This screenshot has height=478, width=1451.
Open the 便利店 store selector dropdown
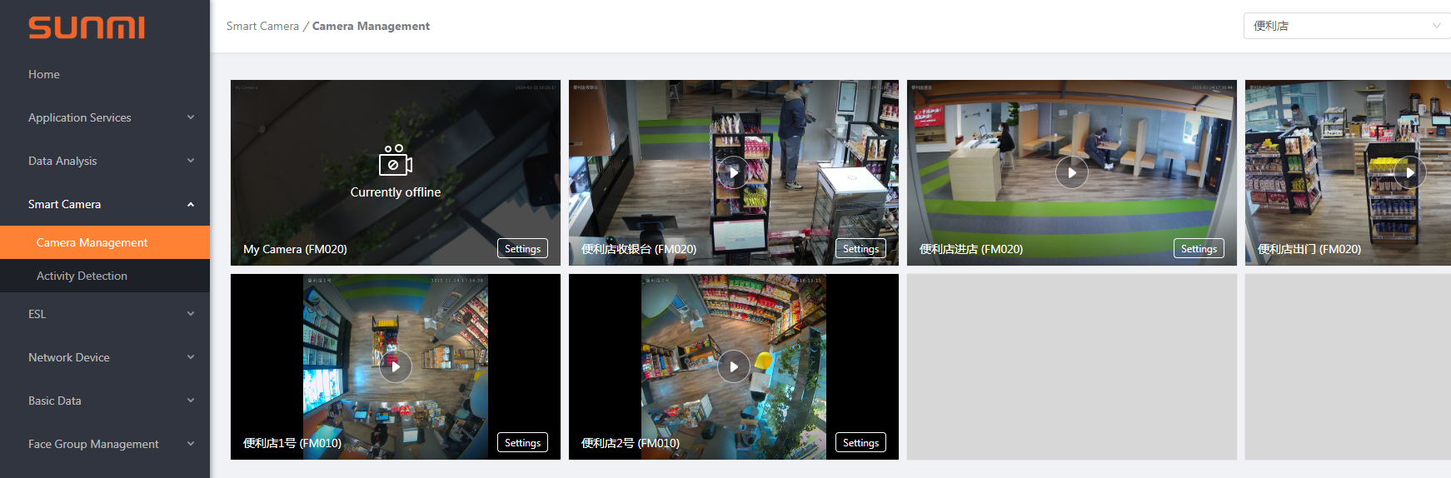tap(1347, 26)
